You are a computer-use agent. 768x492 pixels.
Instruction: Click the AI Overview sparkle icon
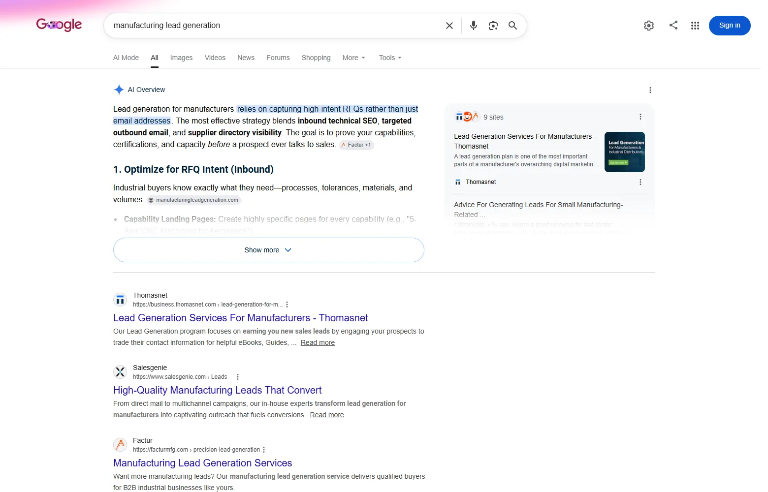click(x=119, y=90)
